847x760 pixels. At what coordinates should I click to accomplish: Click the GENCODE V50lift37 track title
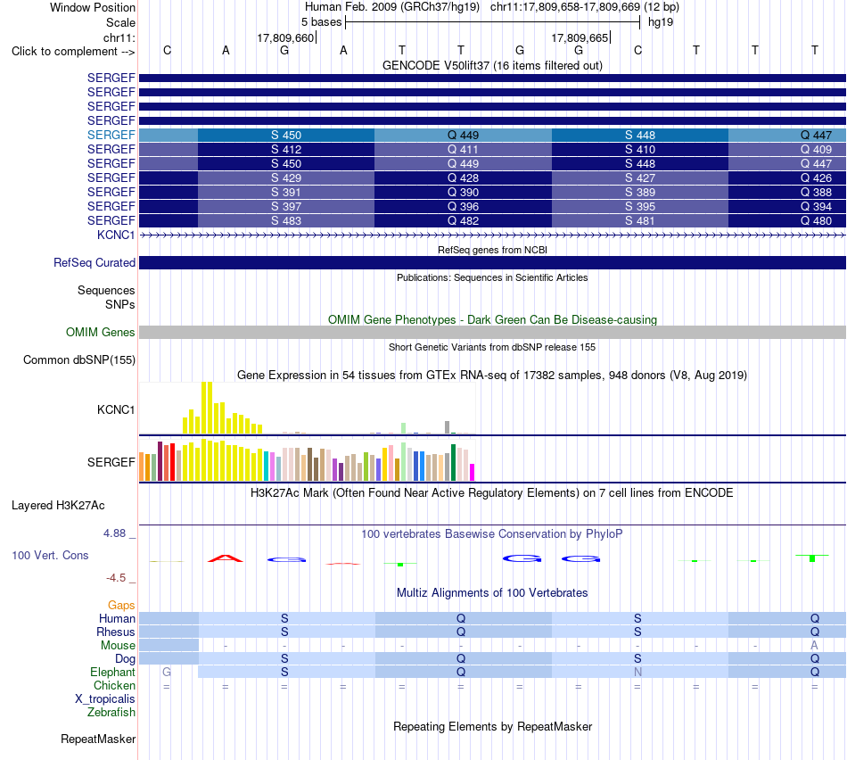coord(492,65)
